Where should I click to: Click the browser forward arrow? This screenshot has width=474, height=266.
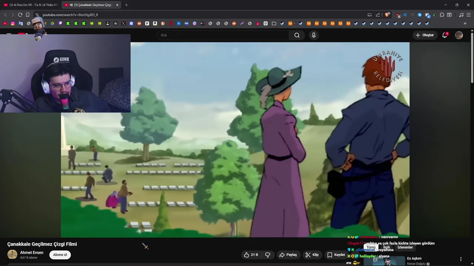pyautogui.click(x=13, y=15)
